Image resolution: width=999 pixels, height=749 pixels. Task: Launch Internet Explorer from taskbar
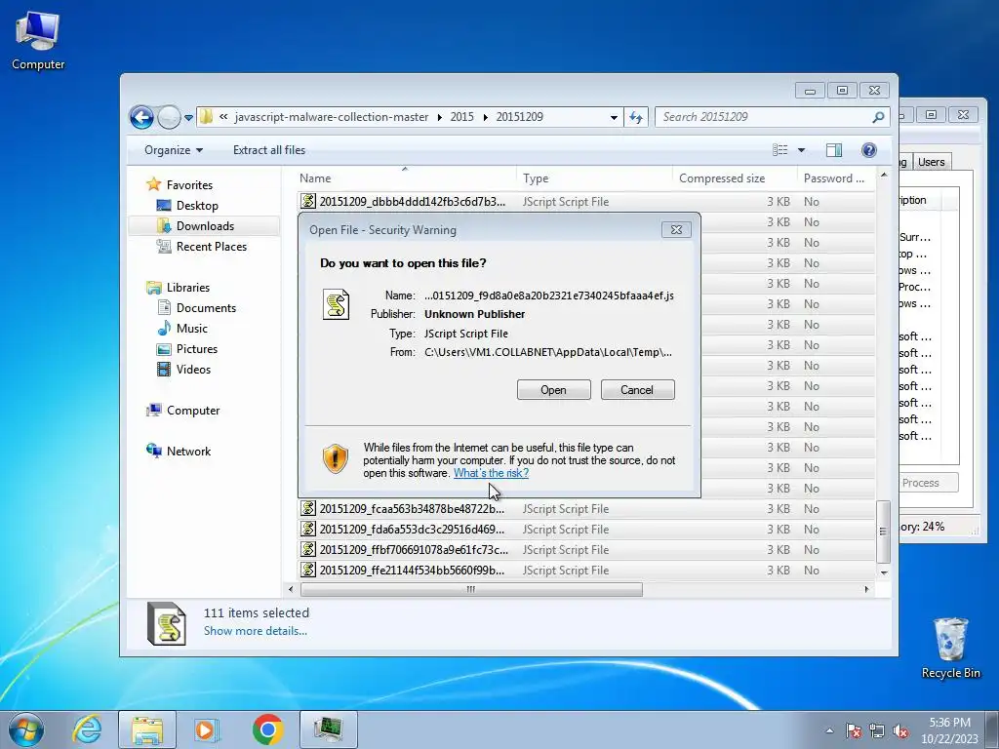point(87,729)
